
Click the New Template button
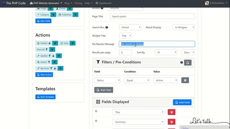(45, 97)
